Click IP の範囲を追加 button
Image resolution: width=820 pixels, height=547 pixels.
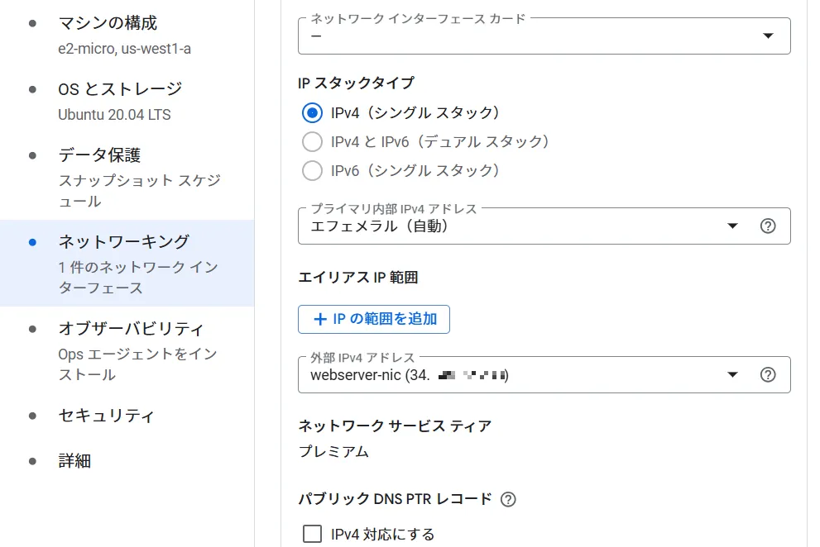pos(374,319)
